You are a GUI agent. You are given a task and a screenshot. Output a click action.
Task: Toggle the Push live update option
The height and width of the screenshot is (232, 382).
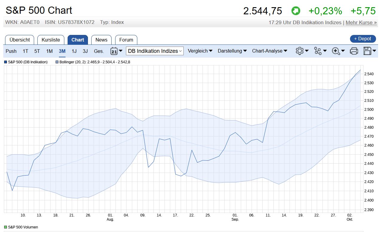[11, 51]
